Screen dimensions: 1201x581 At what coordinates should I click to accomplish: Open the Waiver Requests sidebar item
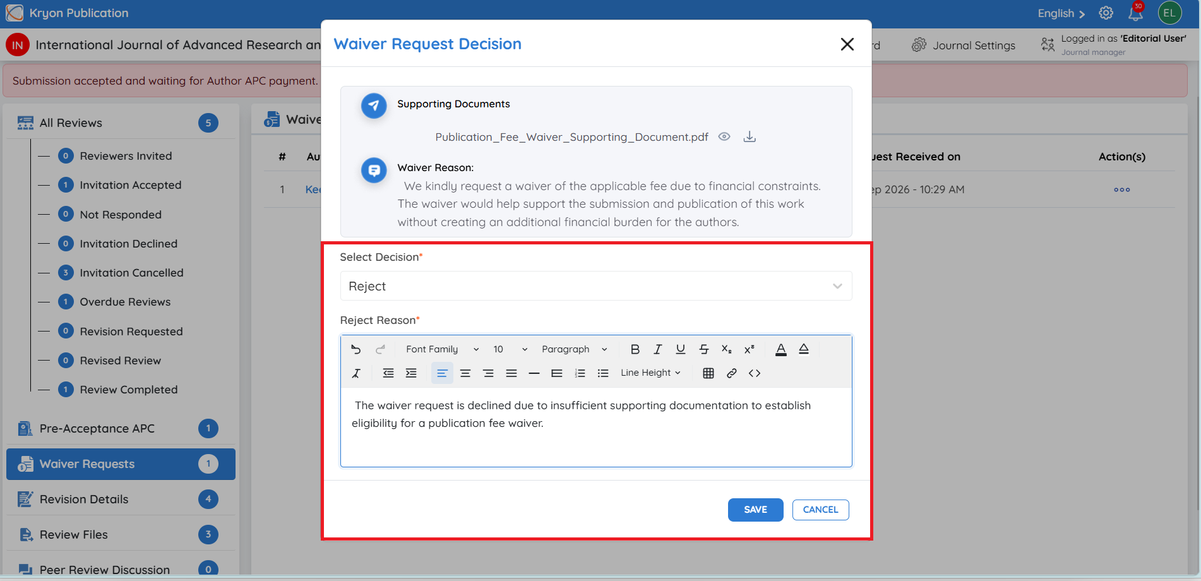[x=121, y=464]
